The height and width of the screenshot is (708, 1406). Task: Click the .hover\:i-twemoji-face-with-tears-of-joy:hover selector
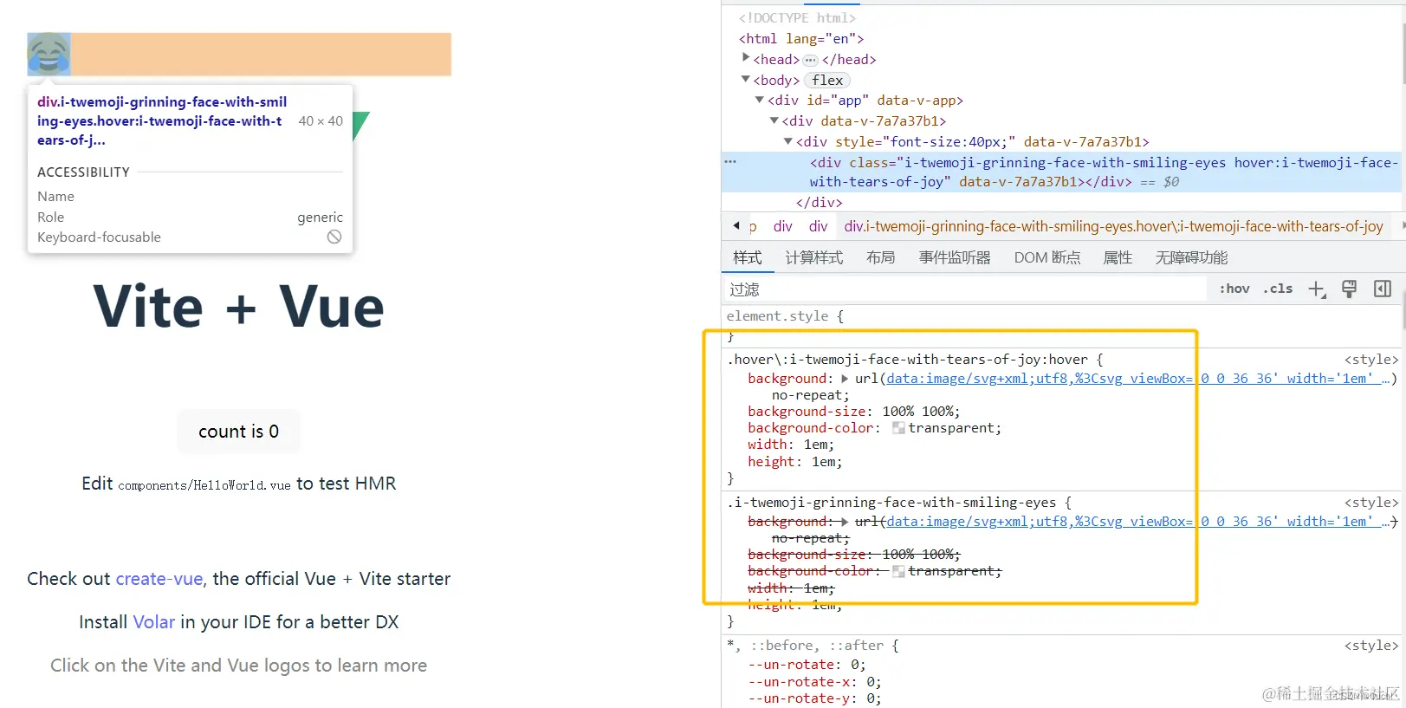pos(907,360)
